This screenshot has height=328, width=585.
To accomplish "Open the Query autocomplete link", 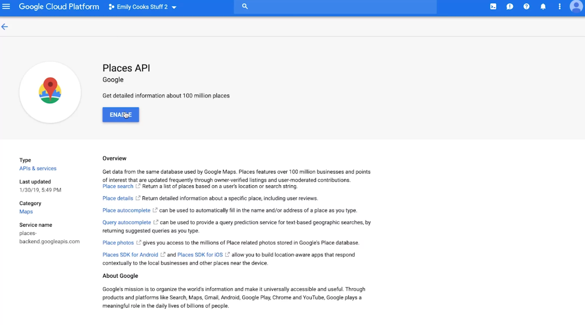I will [127, 223].
